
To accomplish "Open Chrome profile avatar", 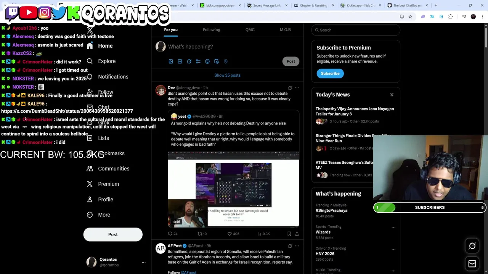I will click(x=473, y=16).
